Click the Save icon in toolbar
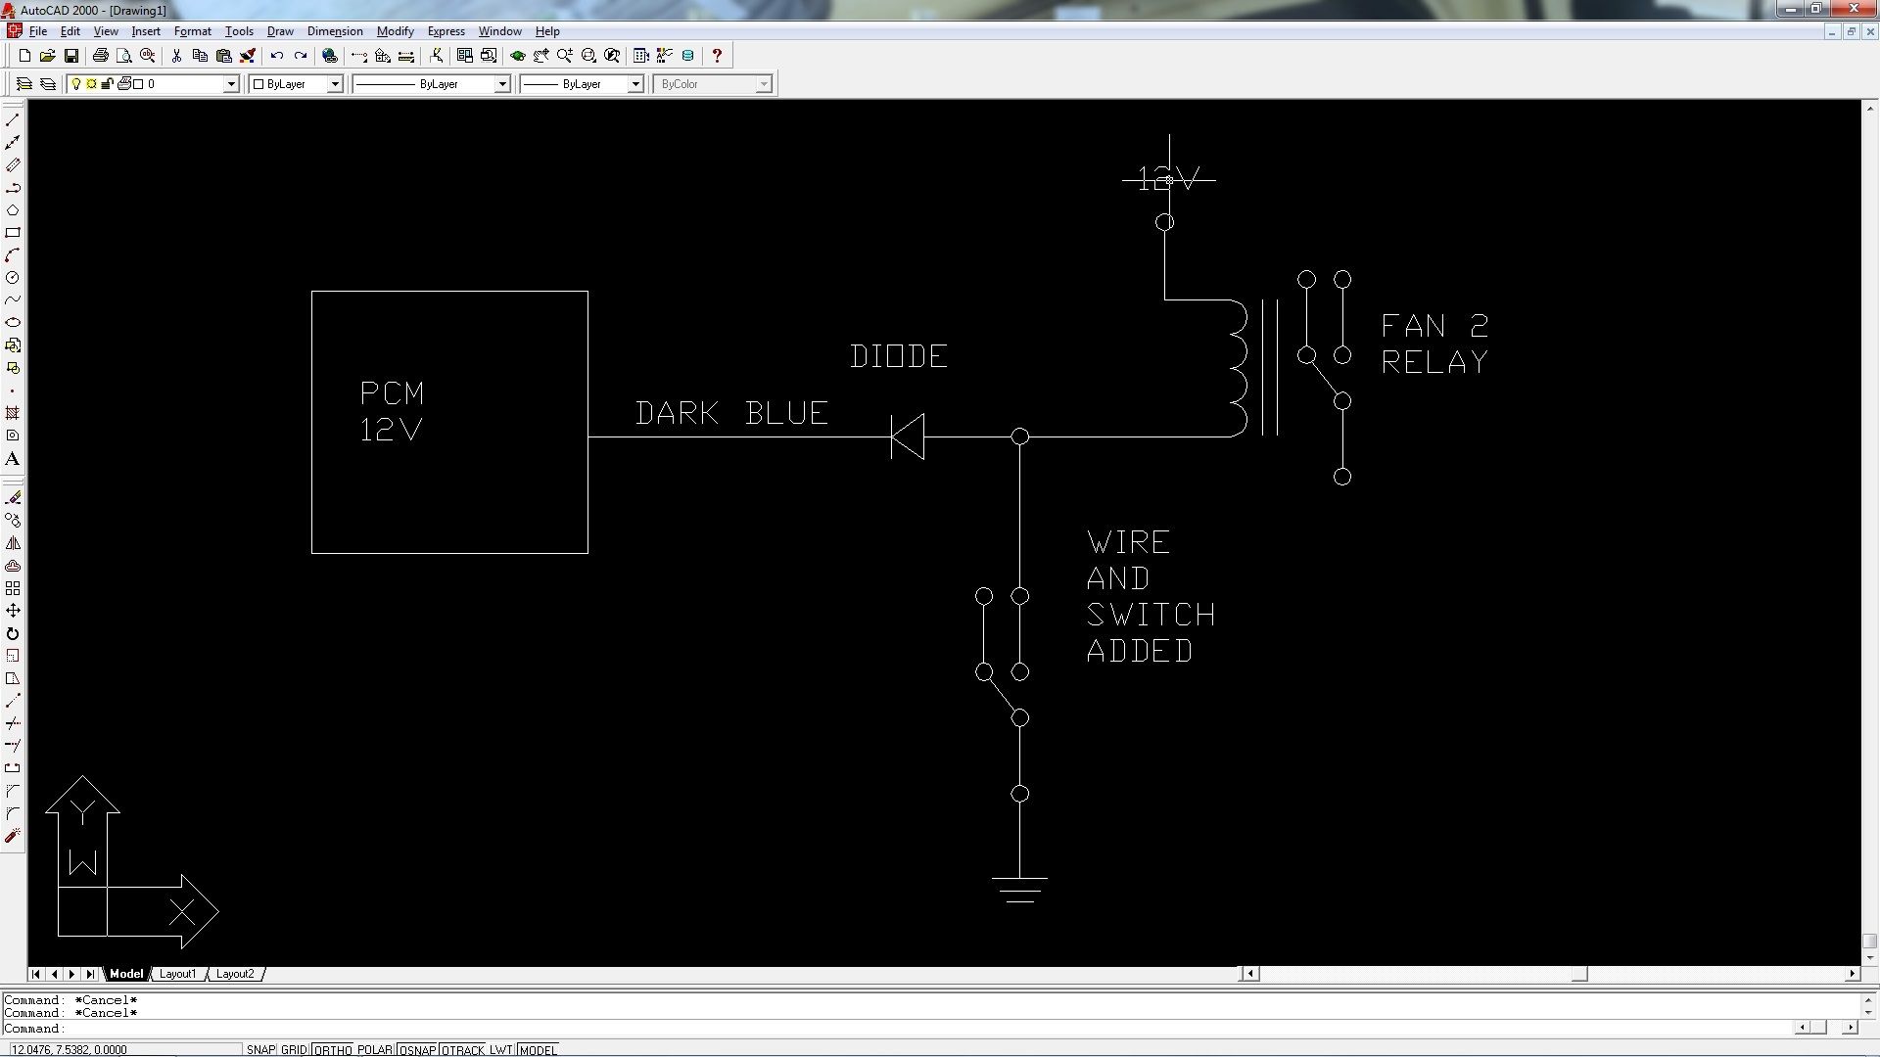 click(70, 56)
